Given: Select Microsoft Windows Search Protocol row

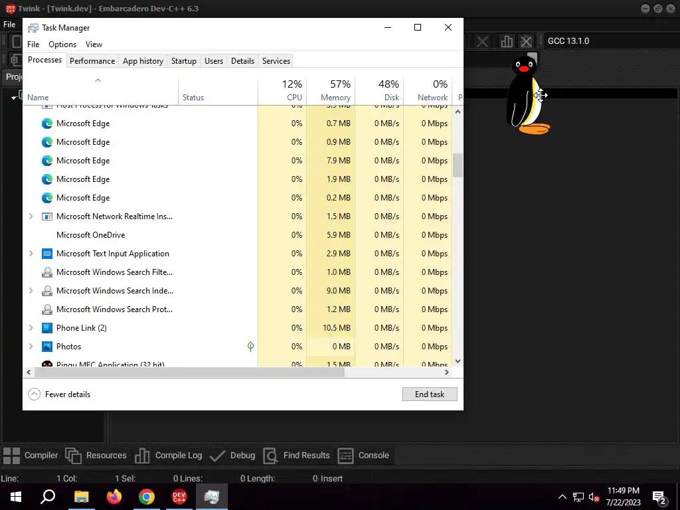Looking at the screenshot, I should coord(238,309).
